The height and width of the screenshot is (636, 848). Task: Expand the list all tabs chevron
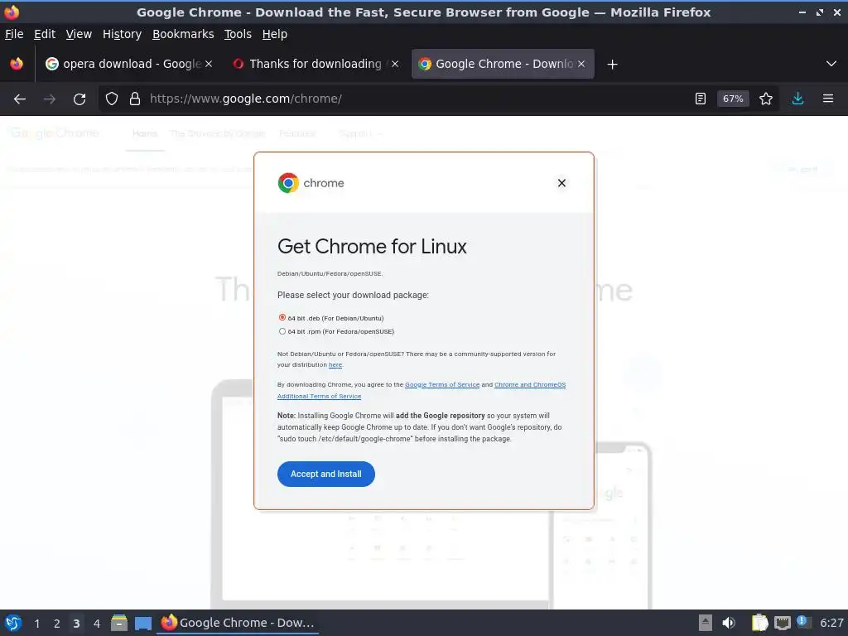coord(831,64)
